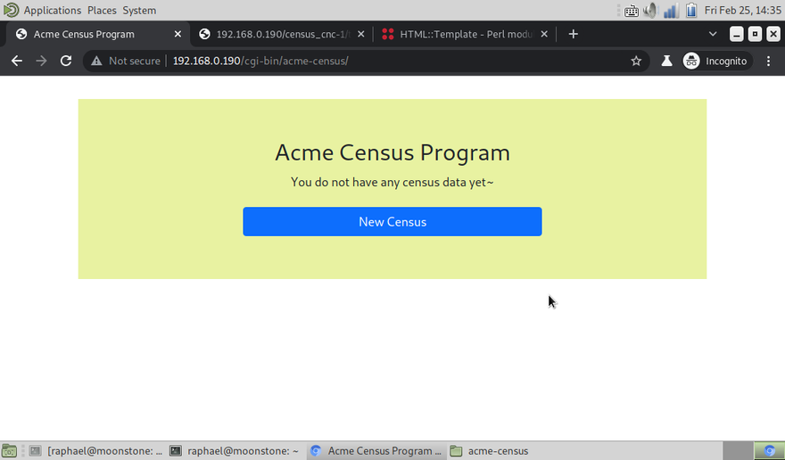785x460 pixels.
Task: Open the Places menu
Action: coord(102,11)
